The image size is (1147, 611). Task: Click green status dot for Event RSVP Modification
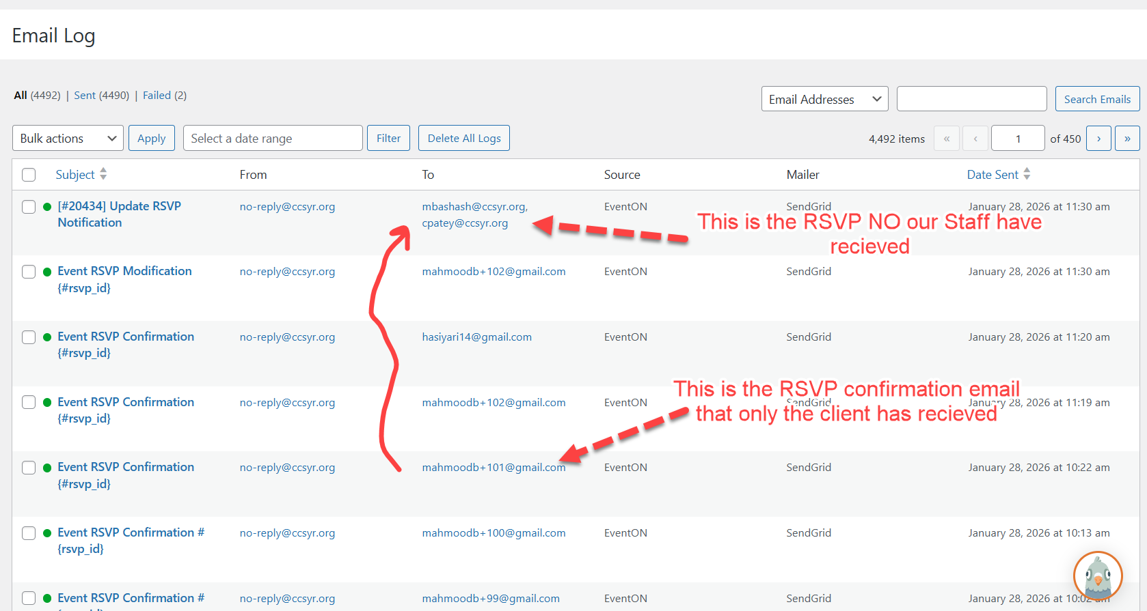click(x=47, y=272)
